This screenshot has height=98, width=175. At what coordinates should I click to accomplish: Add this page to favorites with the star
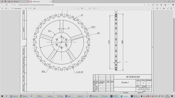click(x=148, y=5)
